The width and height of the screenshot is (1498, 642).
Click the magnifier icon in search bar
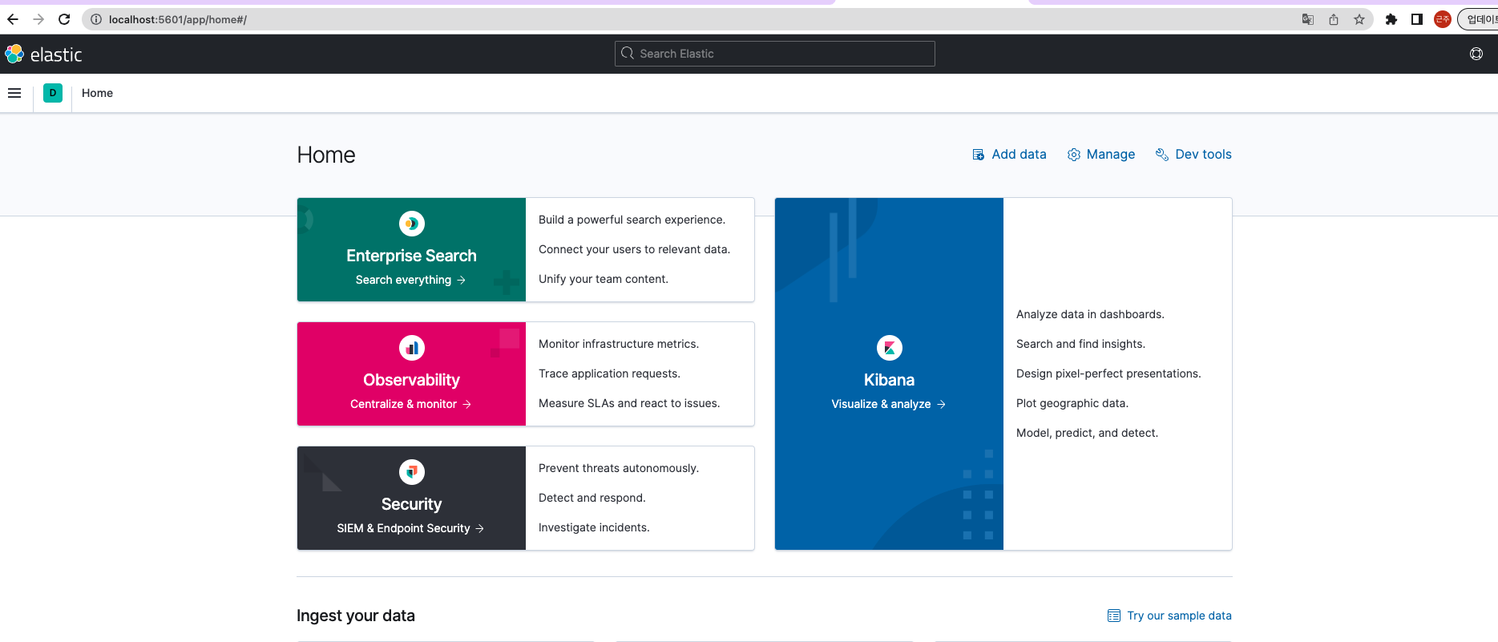628,54
